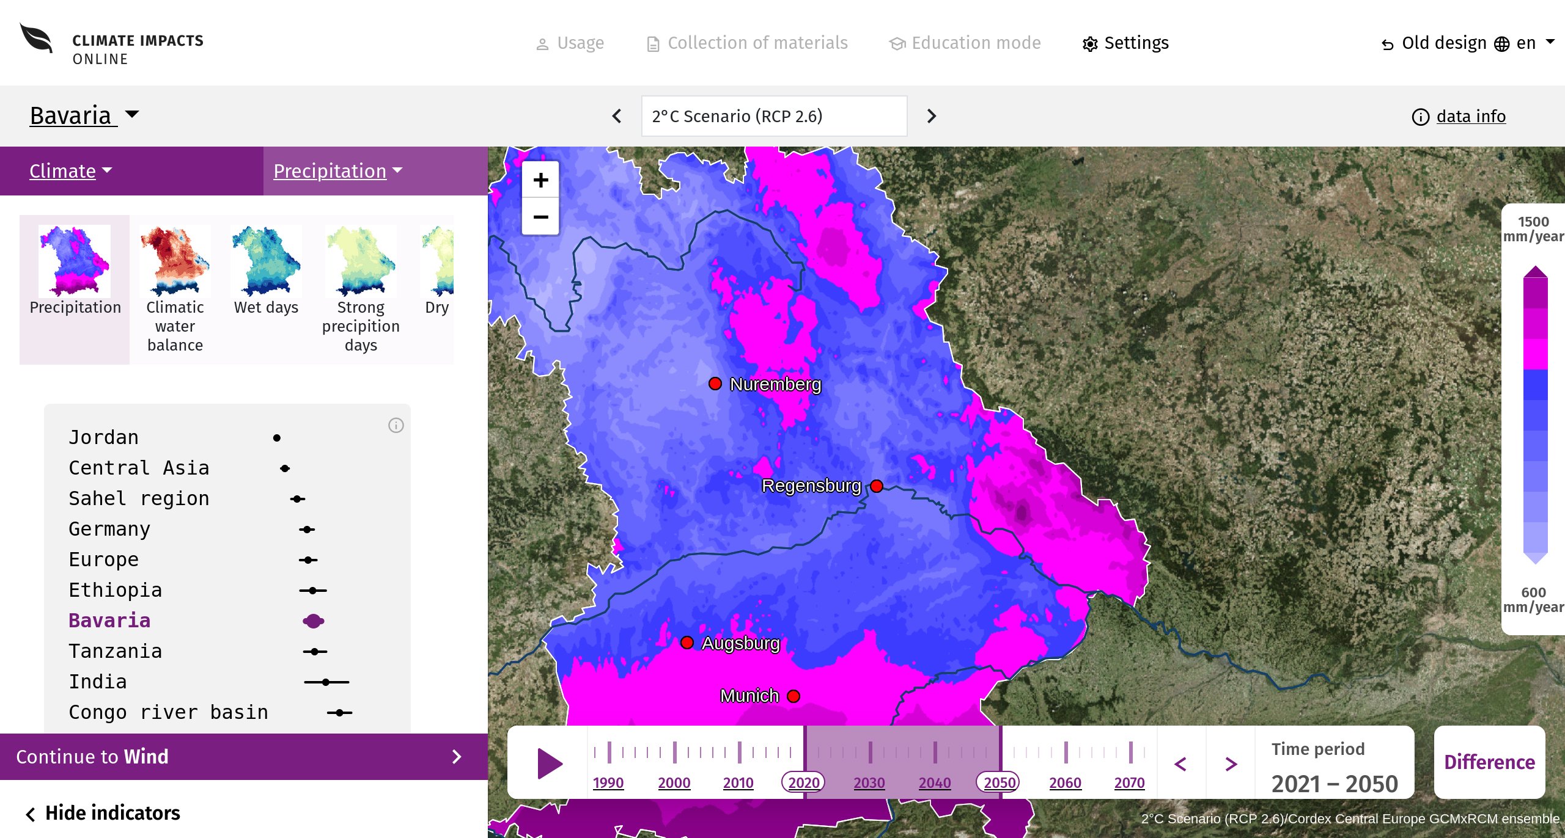Go to next scenario arrow
This screenshot has height=838, width=1565.
(x=932, y=116)
